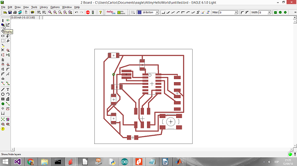Viewport: 297px width, 166px height.
Task: Select the Polygon drawing tool
Action: (8, 99)
